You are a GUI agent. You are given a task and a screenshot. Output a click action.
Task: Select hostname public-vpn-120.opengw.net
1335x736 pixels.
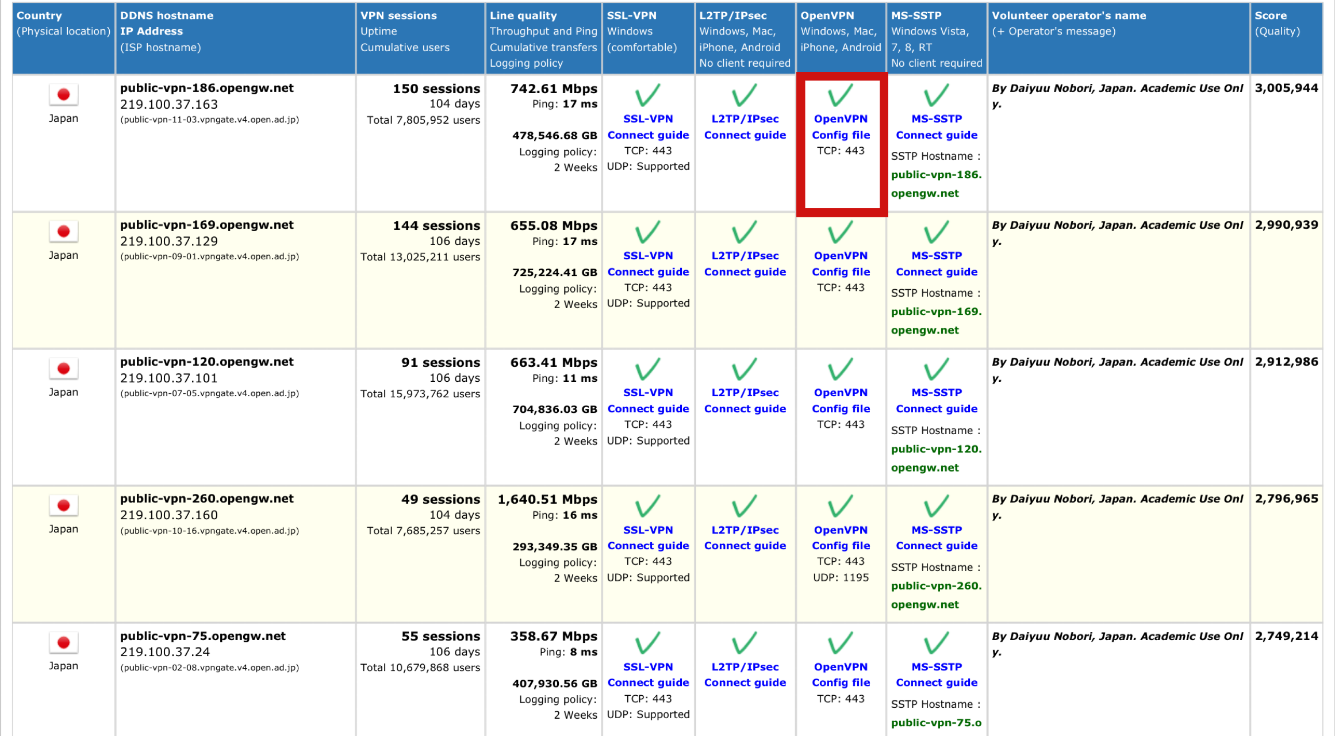[x=206, y=362]
